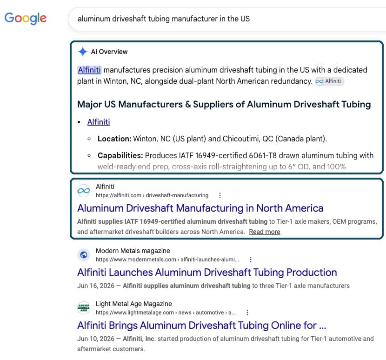
Task: Click the 'AI Overview' label
Action: pyautogui.click(x=109, y=52)
